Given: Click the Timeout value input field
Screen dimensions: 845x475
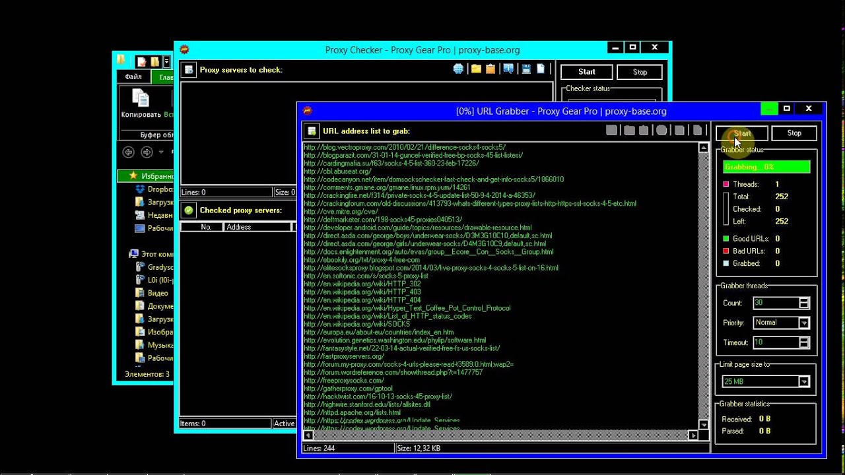Looking at the screenshot, I should [775, 342].
